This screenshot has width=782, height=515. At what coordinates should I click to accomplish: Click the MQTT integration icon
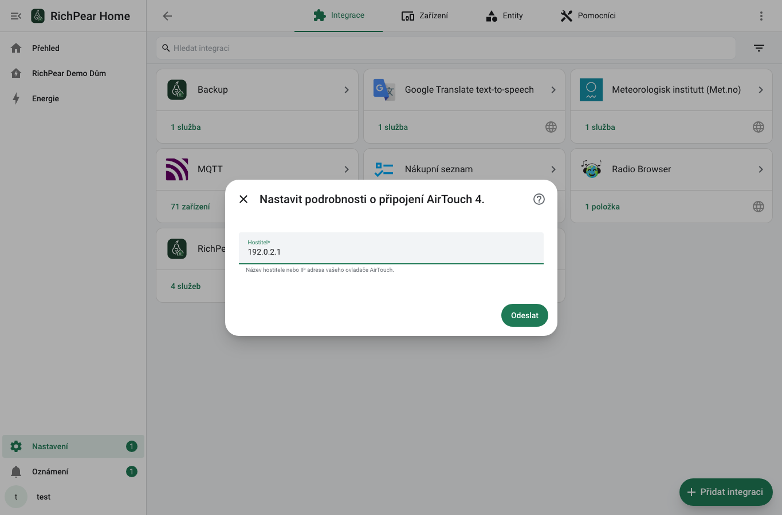pyautogui.click(x=177, y=169)
